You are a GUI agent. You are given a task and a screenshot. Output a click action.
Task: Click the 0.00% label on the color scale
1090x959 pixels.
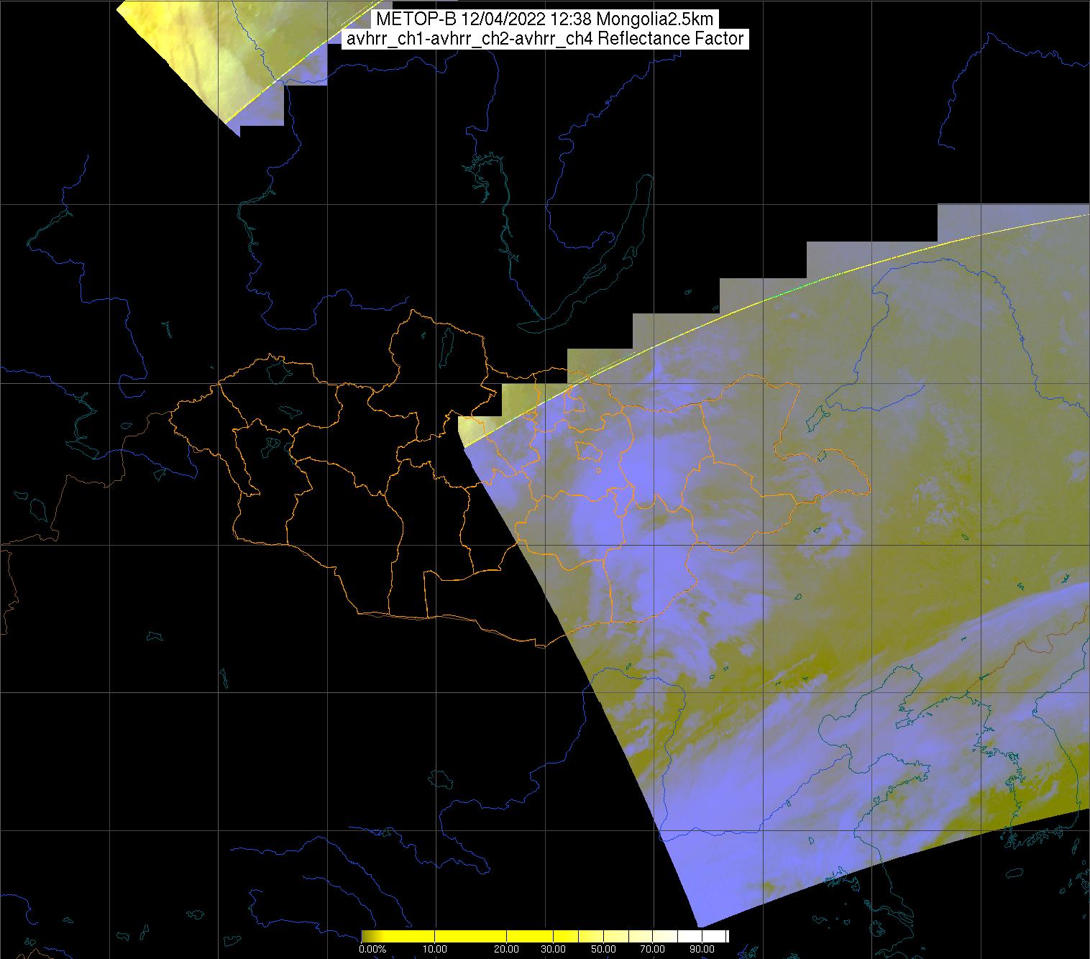click(372, 950)
